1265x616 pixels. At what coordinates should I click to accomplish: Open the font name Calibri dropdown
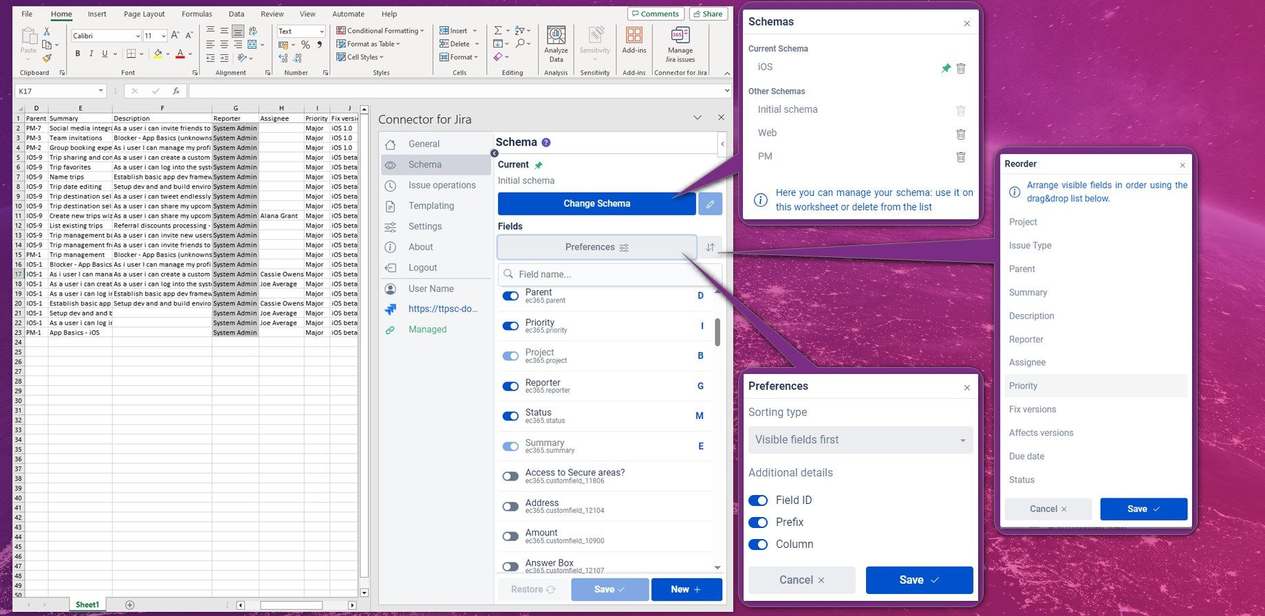click(x=138, y=36)
